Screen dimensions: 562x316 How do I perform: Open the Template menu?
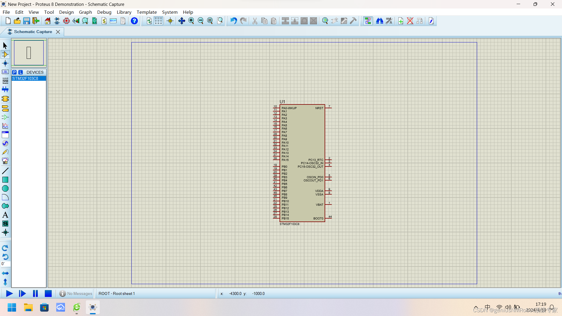pyautogui.click(x=146, y=12)
